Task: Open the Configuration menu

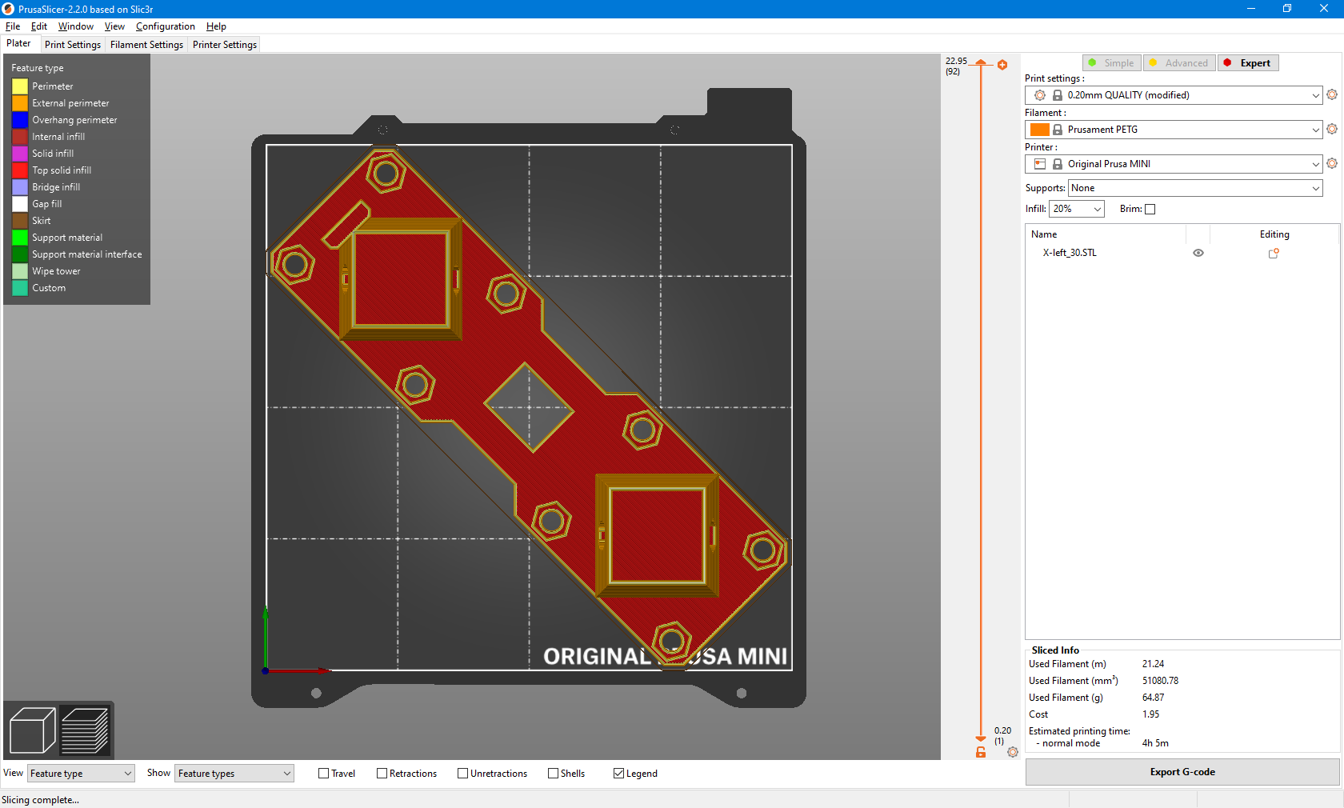Action: coord(166,26)
